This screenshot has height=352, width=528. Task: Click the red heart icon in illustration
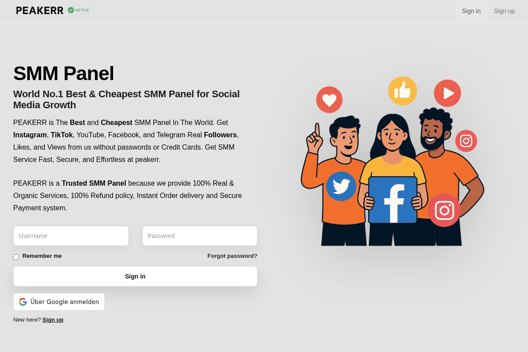point(329,100)
